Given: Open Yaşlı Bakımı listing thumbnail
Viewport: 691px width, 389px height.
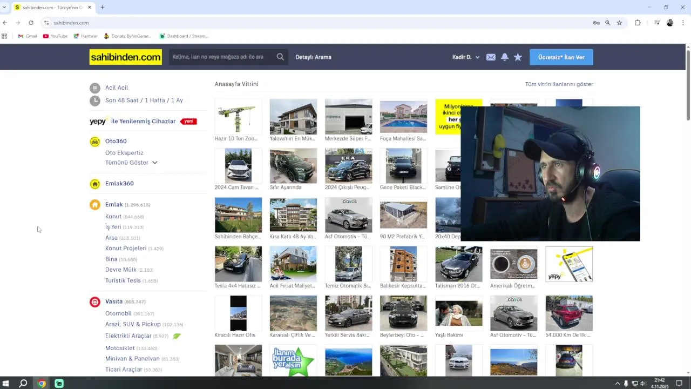Looking at the screenshot, I should pos(458,313).
